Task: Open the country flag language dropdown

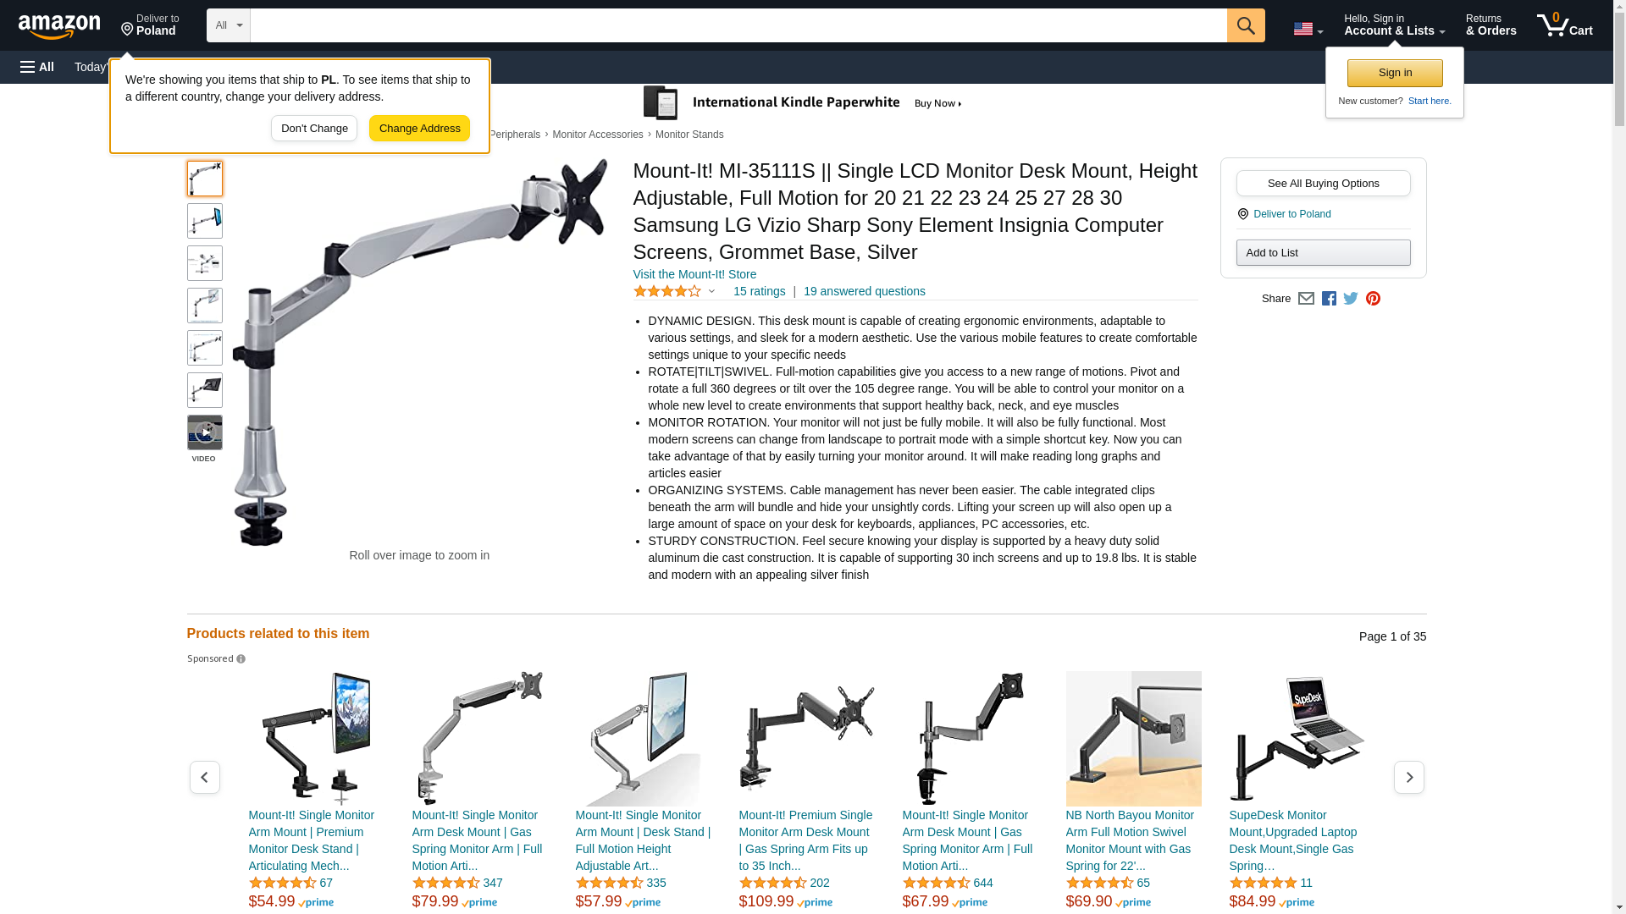Action: [1308, 29]
